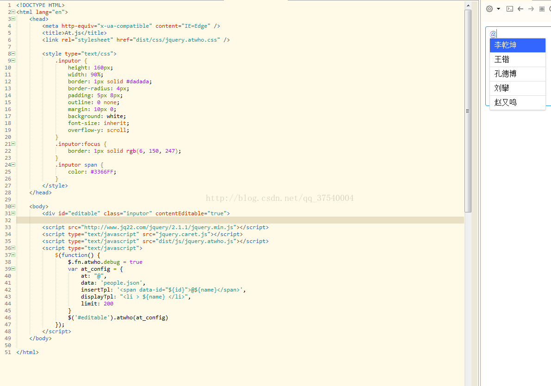Click the editor scrollbar up arrow
The height and width of the screenshot is (386, 551).
tap(468, 6)
